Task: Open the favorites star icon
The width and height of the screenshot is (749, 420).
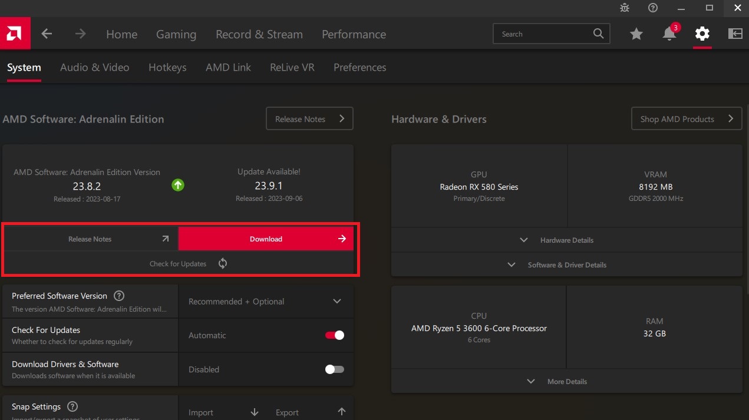Action: 636,34
